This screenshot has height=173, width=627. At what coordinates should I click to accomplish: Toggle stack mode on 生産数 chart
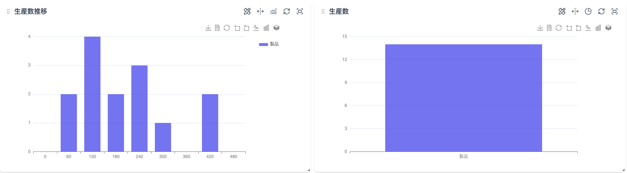coord(608,28)
